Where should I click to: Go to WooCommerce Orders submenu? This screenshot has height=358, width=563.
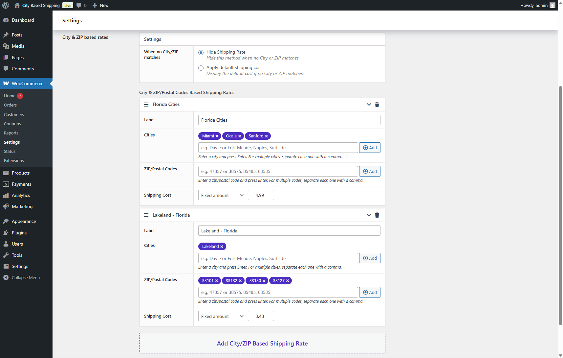[x=10, y=105]
